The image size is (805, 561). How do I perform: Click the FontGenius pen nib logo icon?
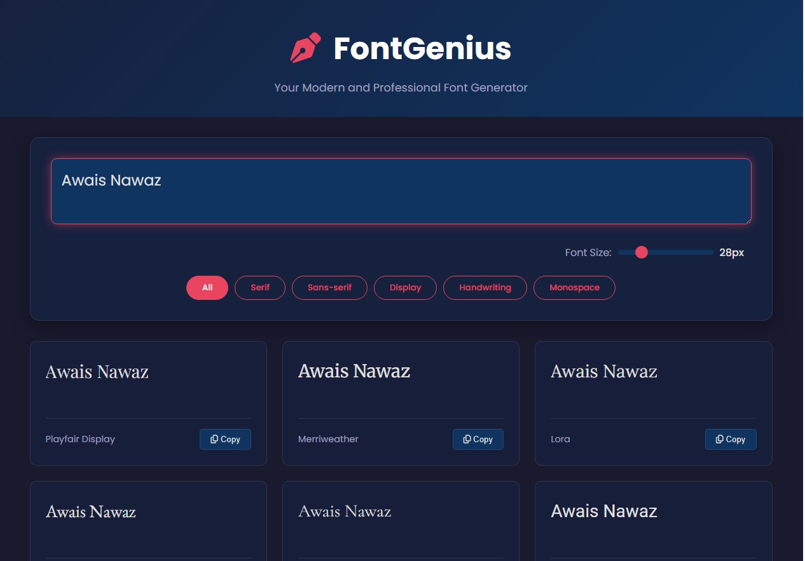pyautogui.click(x=305, y=48)
